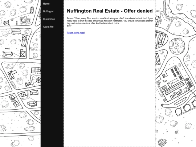Go to the Nuffington page
196x147 pixels.
49,11
